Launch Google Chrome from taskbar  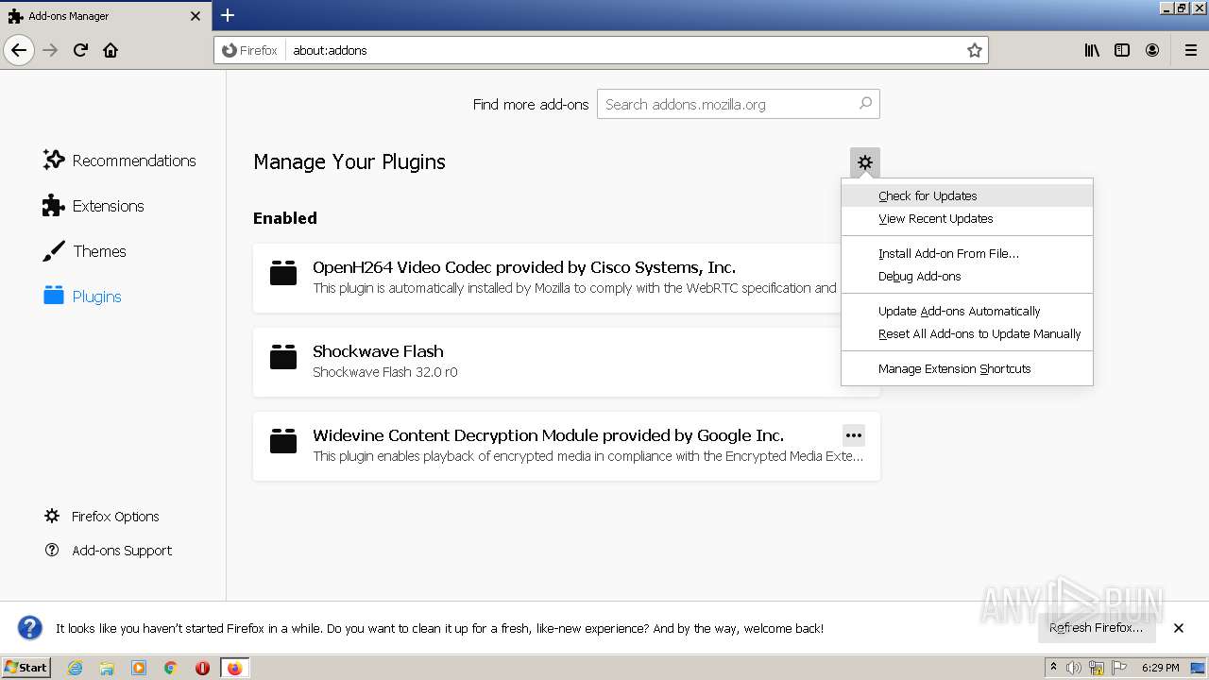point(171,668)
